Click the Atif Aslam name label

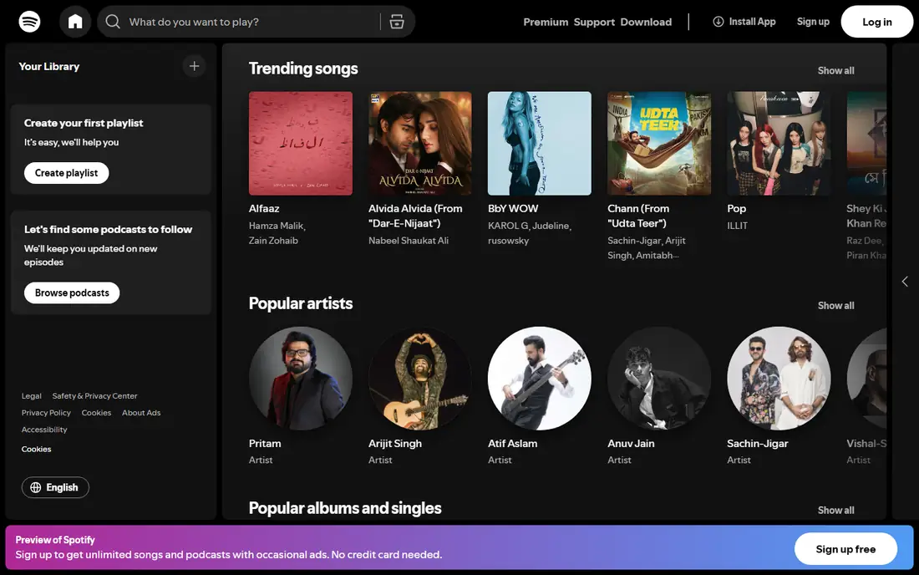point(512,443)
